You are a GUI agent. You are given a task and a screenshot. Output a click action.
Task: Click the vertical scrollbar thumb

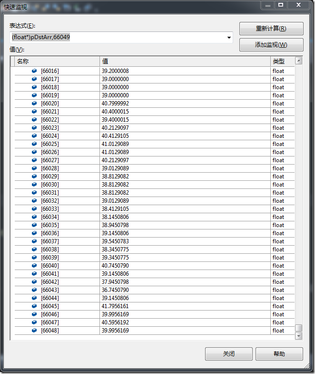tap(299, 328)
